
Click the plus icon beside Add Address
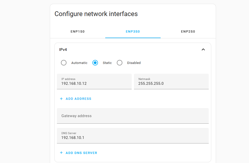61,99
